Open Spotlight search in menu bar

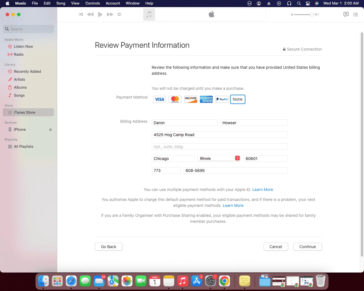pyautogui.click(x=299, y=3)
